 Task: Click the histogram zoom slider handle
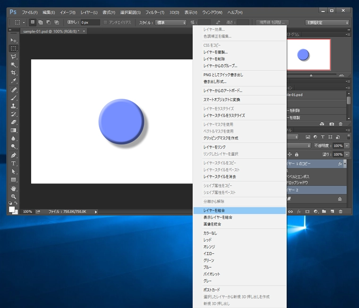pyautogui.click(x=311, y=75)
